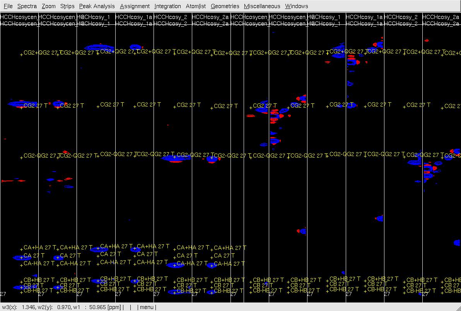Open the File menu

click(8, 6)
